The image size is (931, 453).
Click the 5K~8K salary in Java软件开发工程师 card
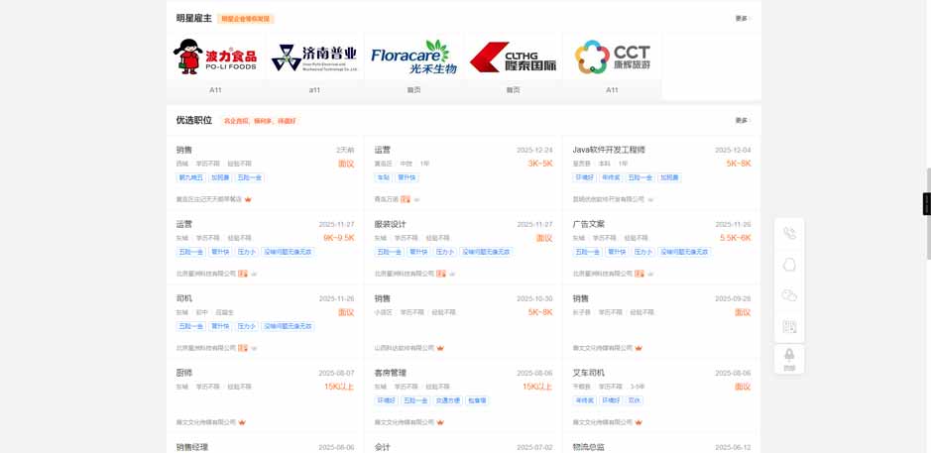pyautogui.click(x=739, y=164)
